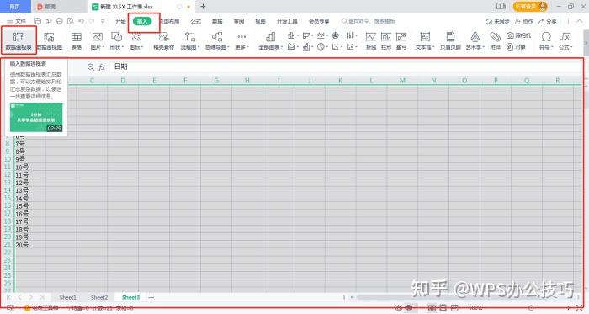Screen dimensions: 589x314
Task: Insert a PivotChart (数据透视图)
Action: pyautogui.click(x=49, y=40)
